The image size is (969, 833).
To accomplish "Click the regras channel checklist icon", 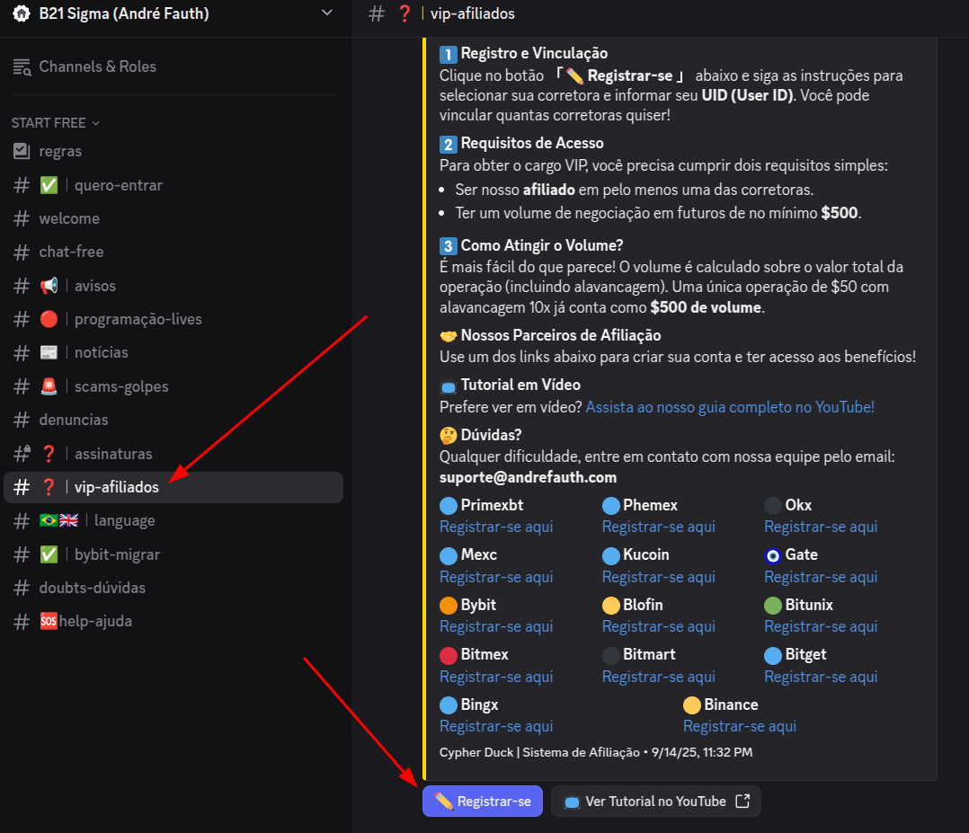I will tap(22, 151).
